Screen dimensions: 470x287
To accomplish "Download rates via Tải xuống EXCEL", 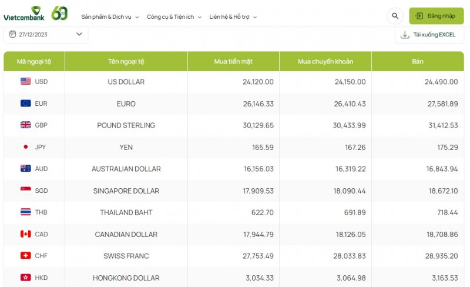I will tap(428, 35).
